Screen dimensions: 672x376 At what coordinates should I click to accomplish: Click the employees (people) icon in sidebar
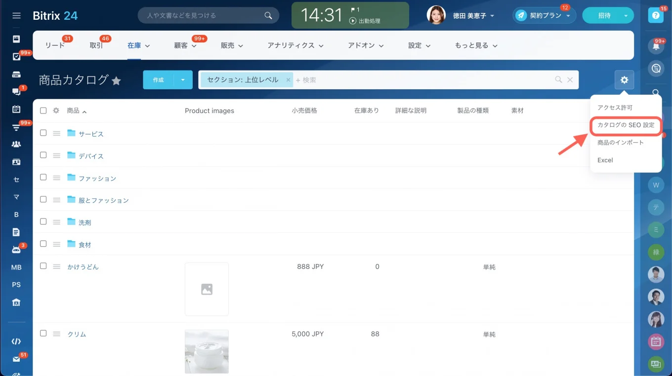[16, 144]
